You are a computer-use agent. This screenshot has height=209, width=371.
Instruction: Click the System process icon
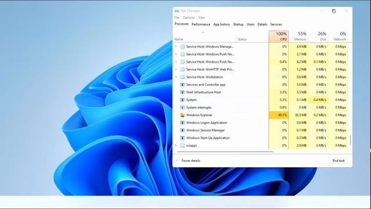(x=183, y=100)
